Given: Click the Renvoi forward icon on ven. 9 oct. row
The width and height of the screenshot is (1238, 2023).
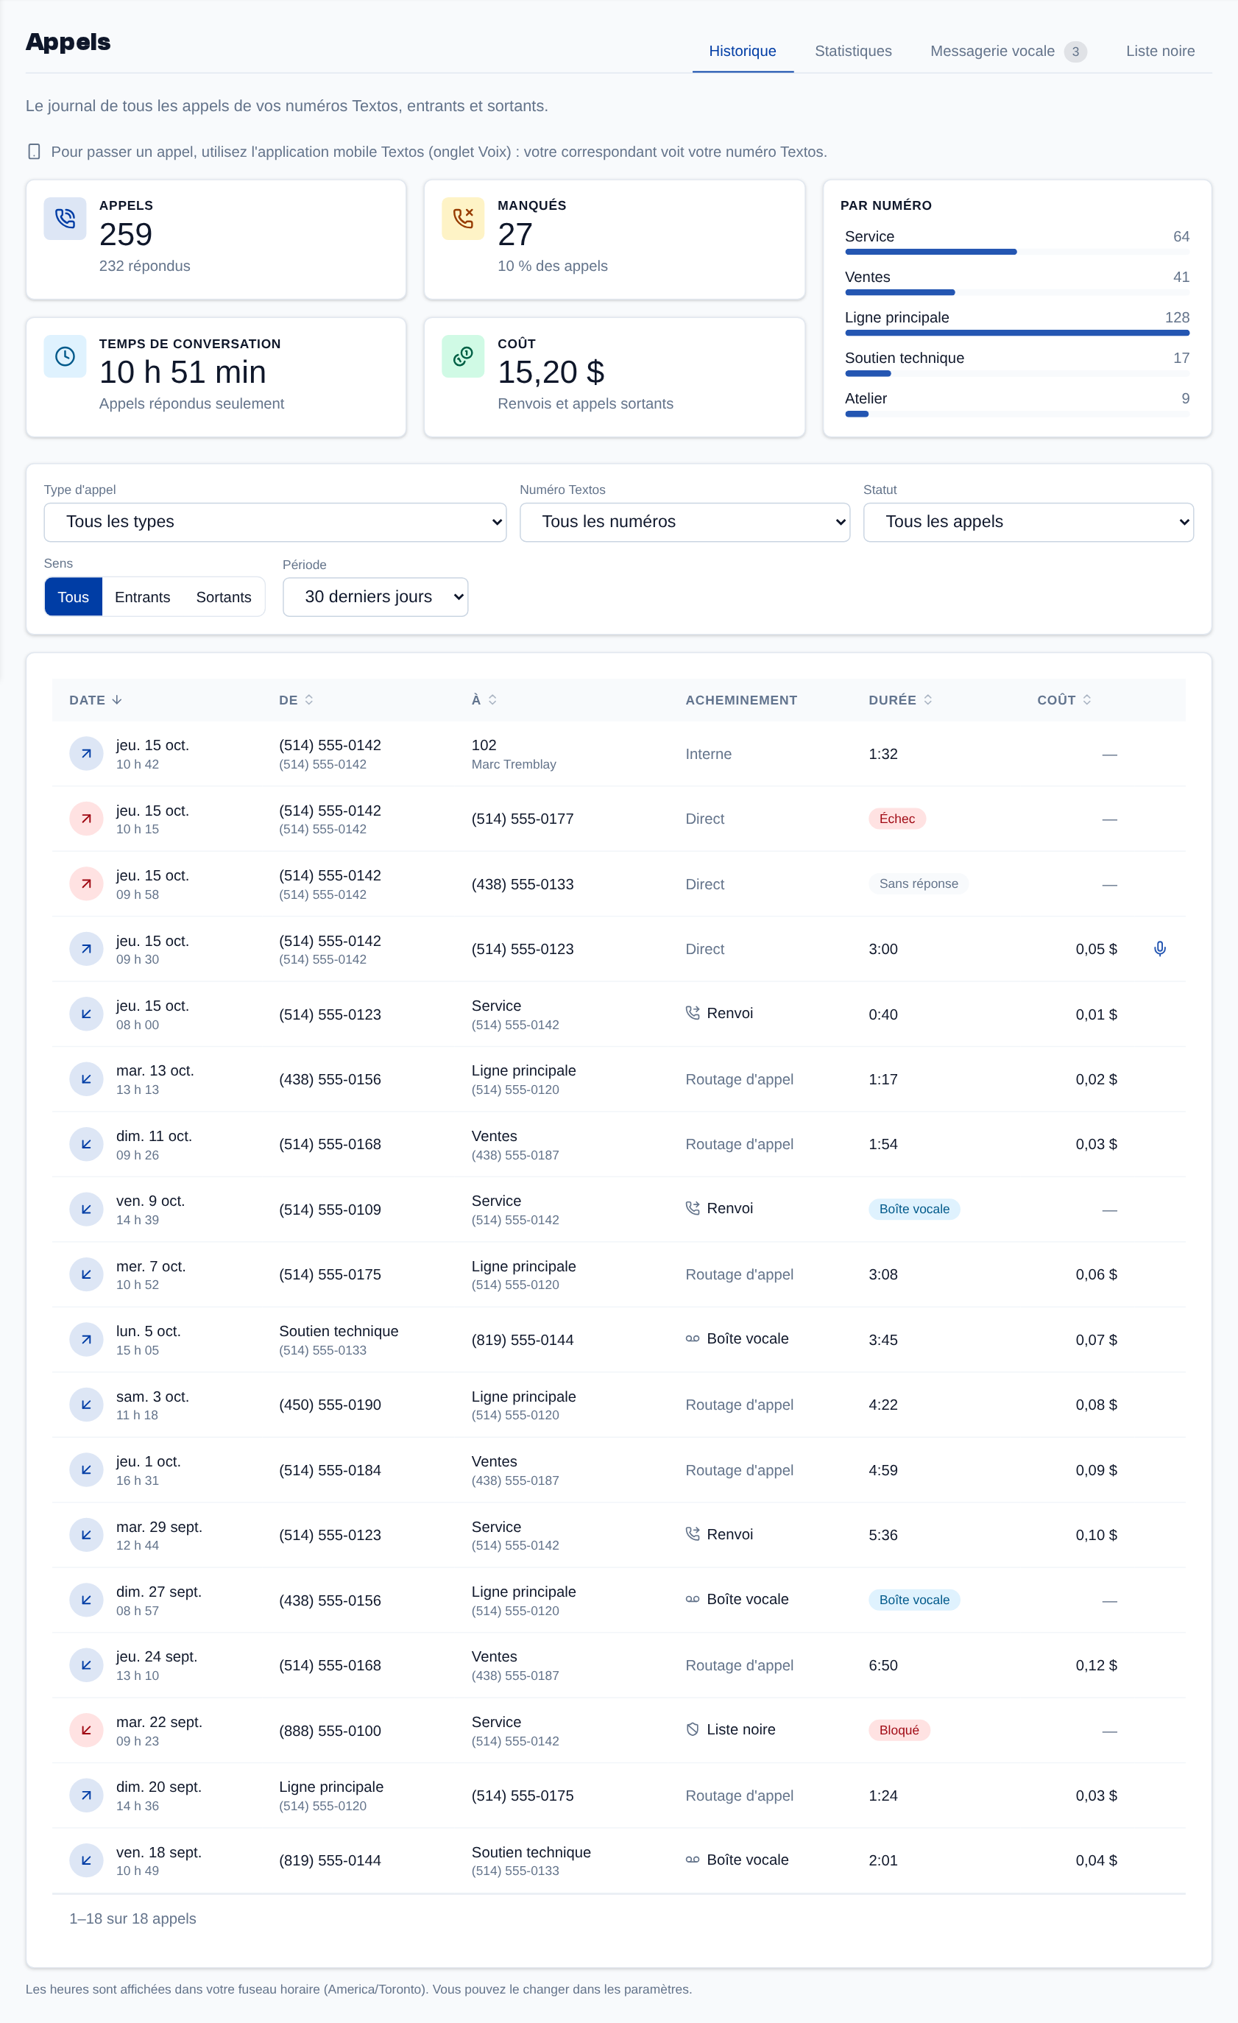Looking at the screenshot, I should point(693,1209).
